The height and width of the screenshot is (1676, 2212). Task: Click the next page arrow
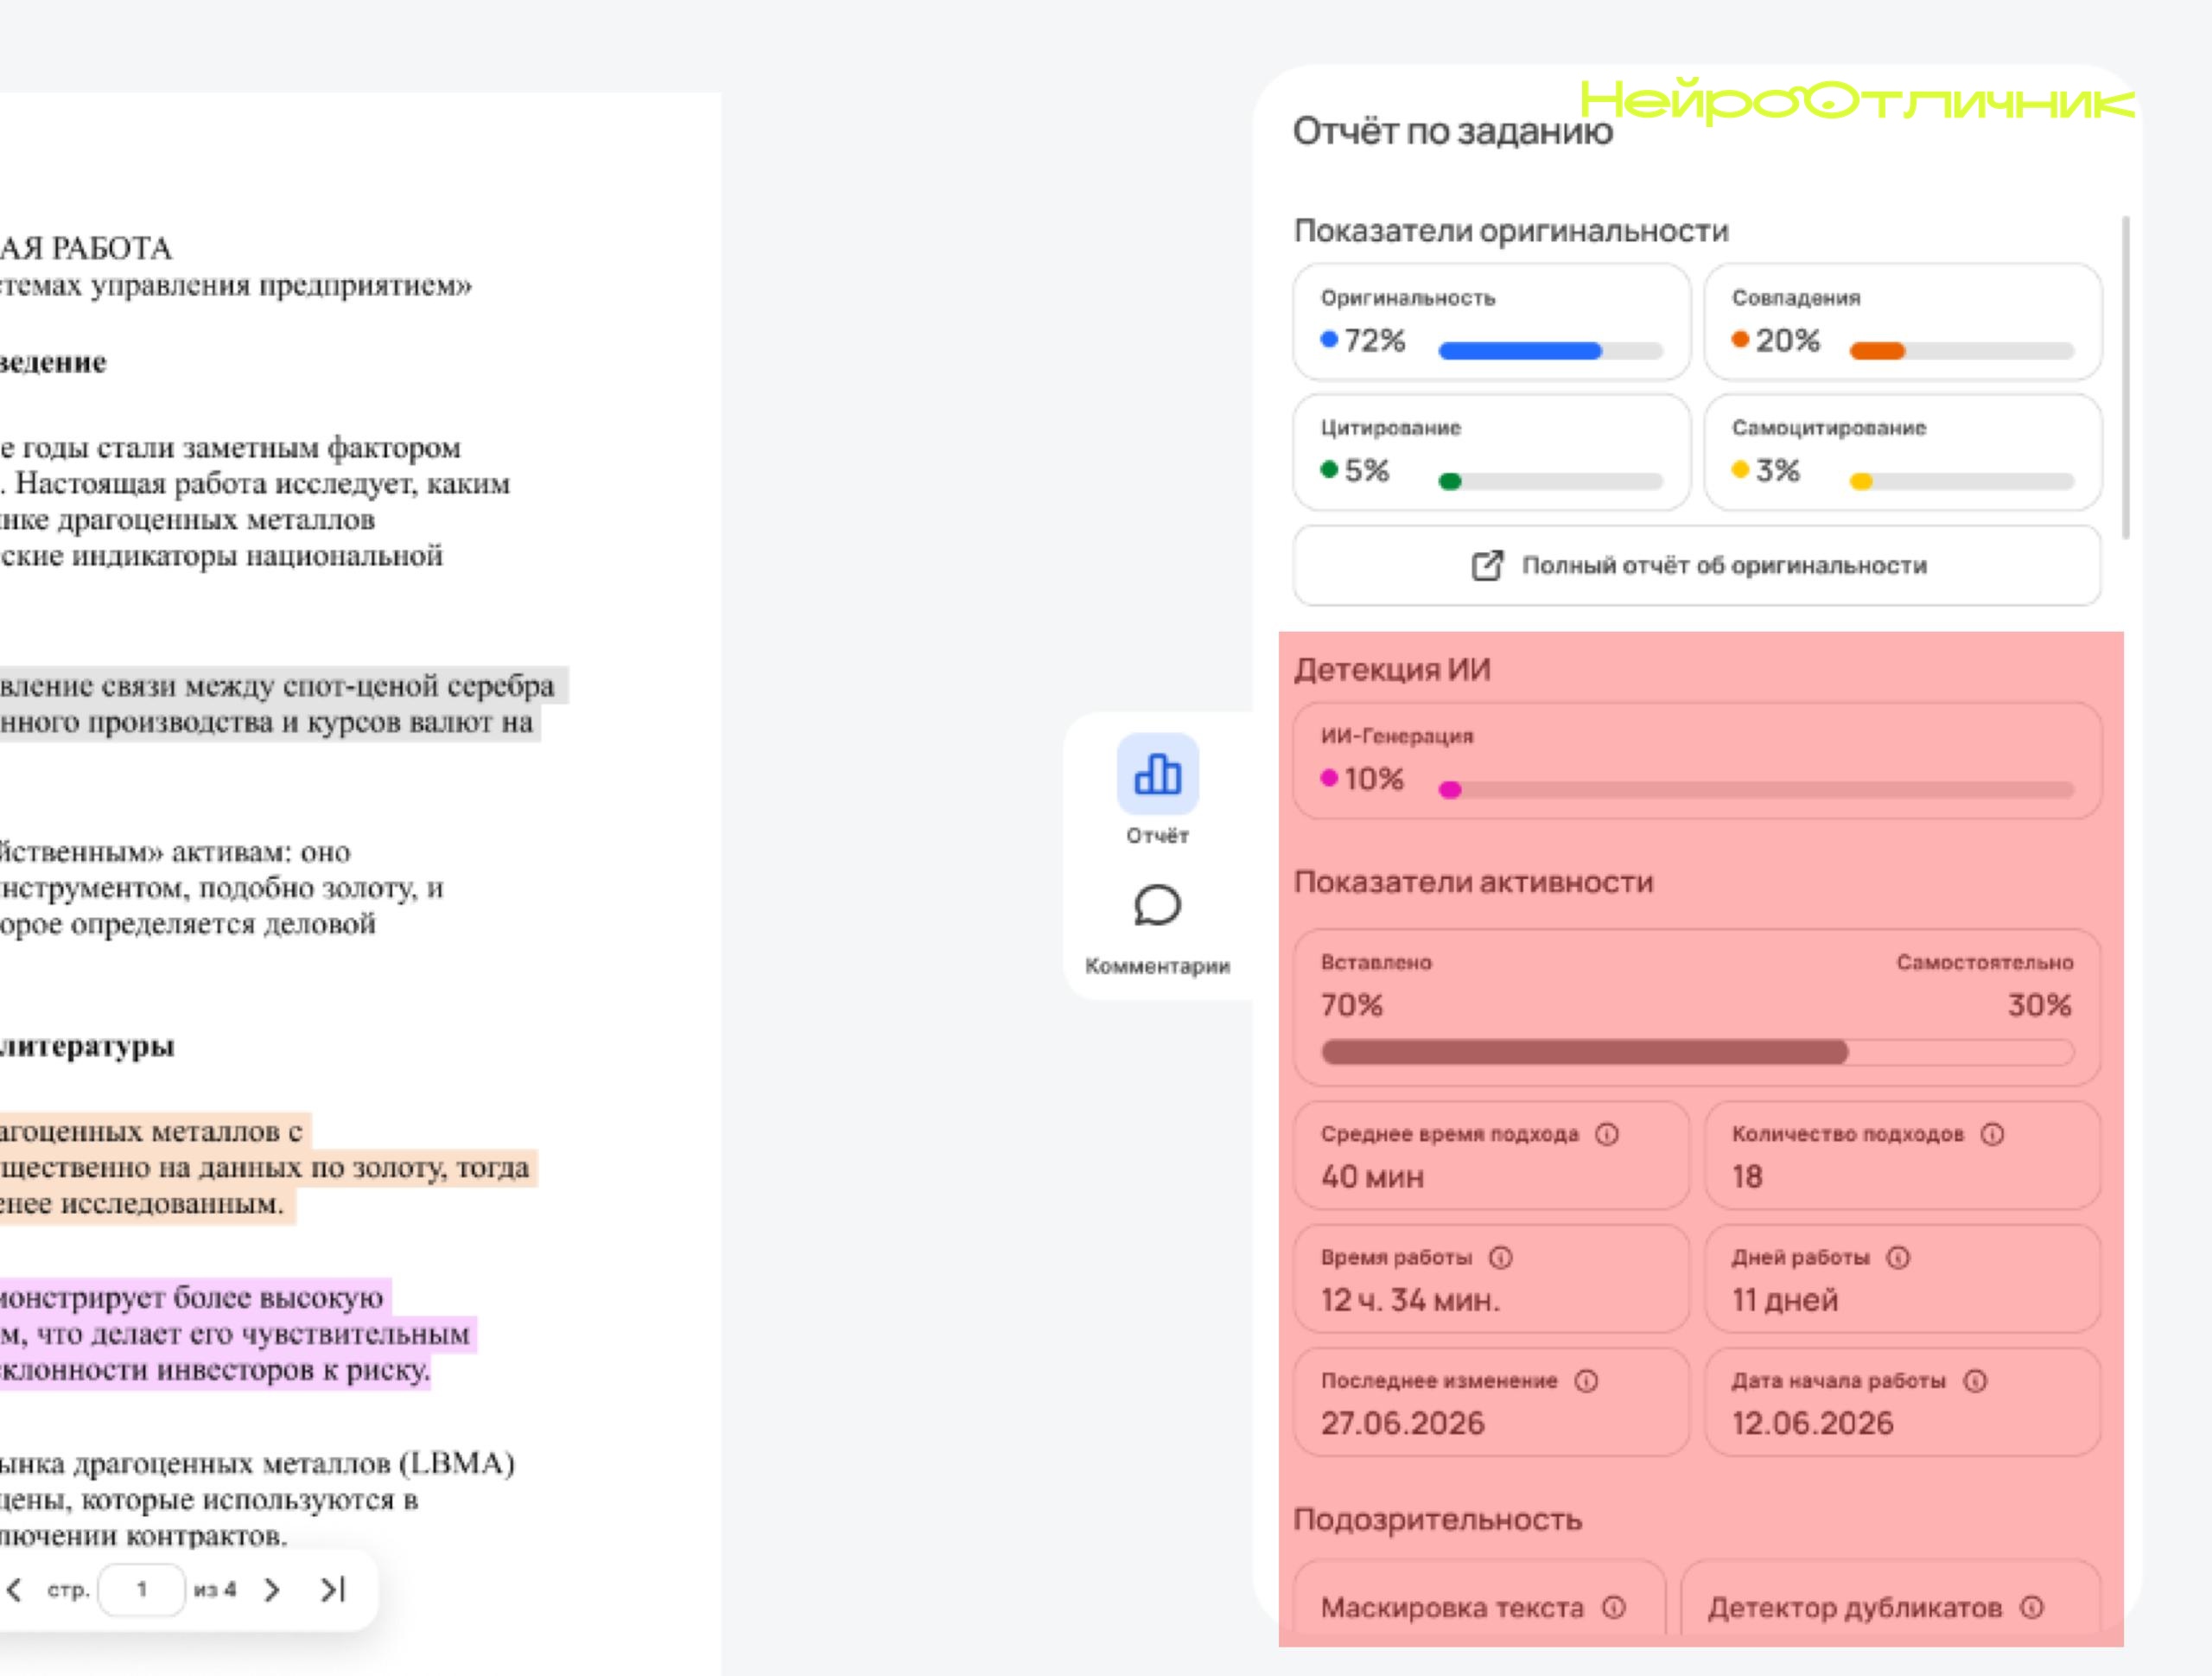click(272, 1589)
